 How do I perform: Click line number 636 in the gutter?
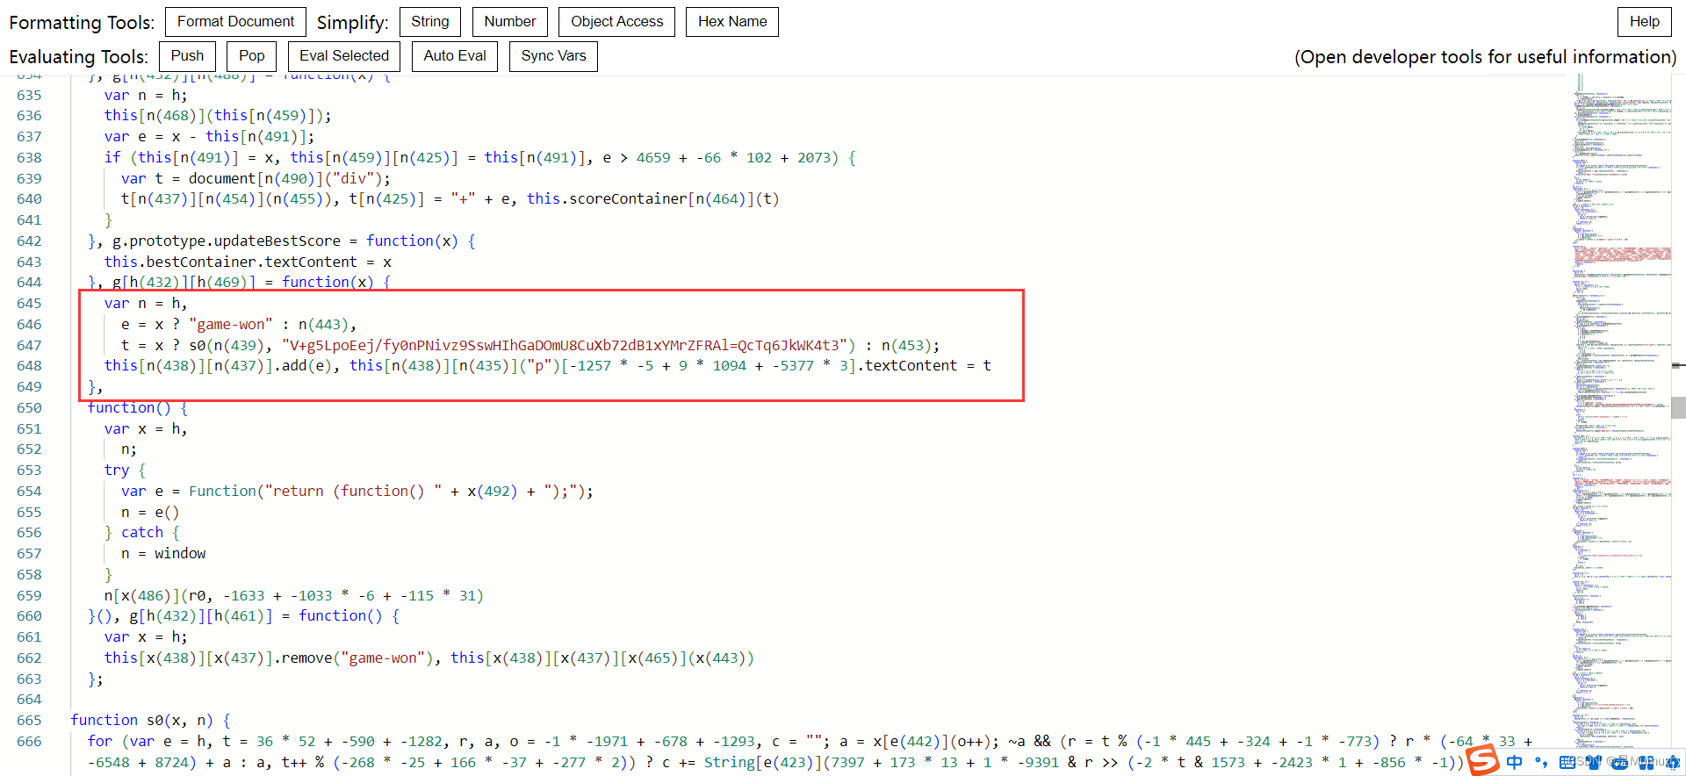point(29,115)
